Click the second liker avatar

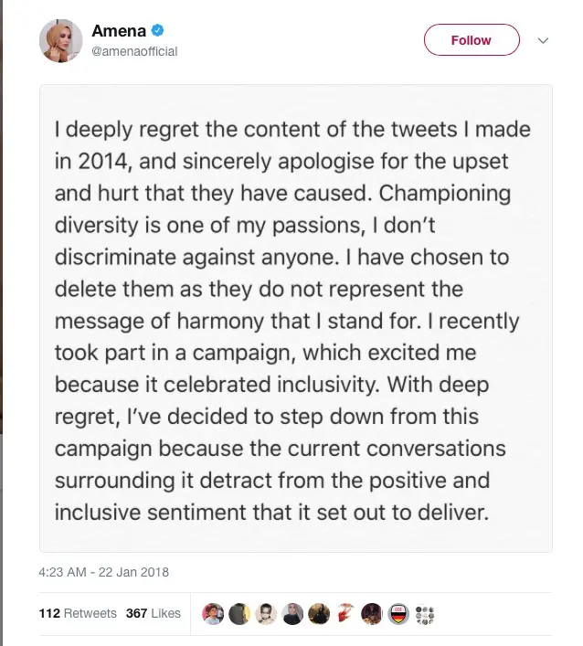click(238, 613)
